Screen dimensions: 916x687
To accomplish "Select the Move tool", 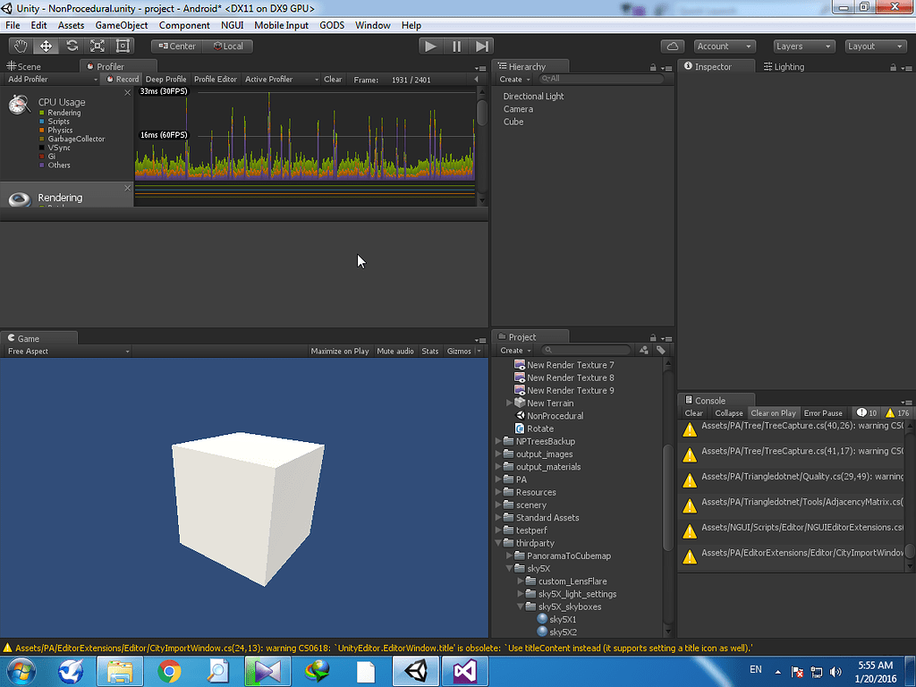I will [x=46, y=46].
